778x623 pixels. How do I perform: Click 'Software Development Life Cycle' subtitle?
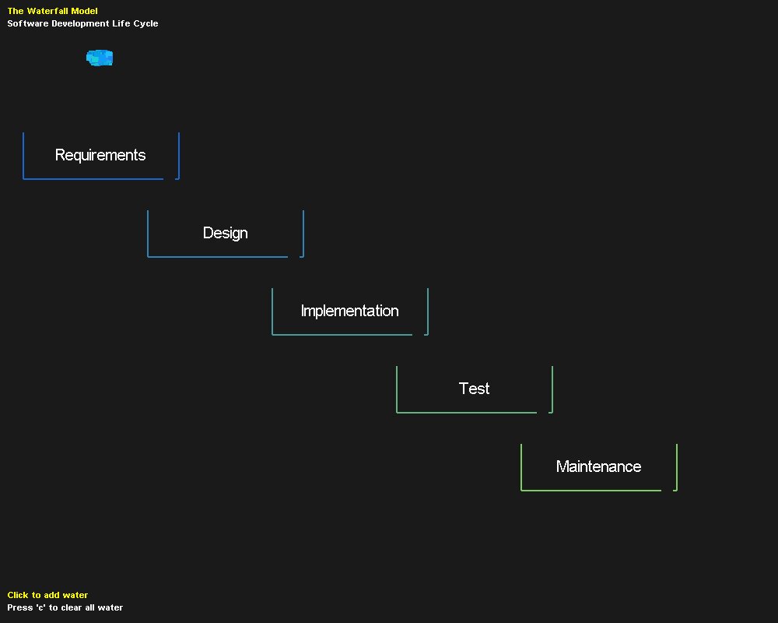pyautogui.click(x=82, y=23)
